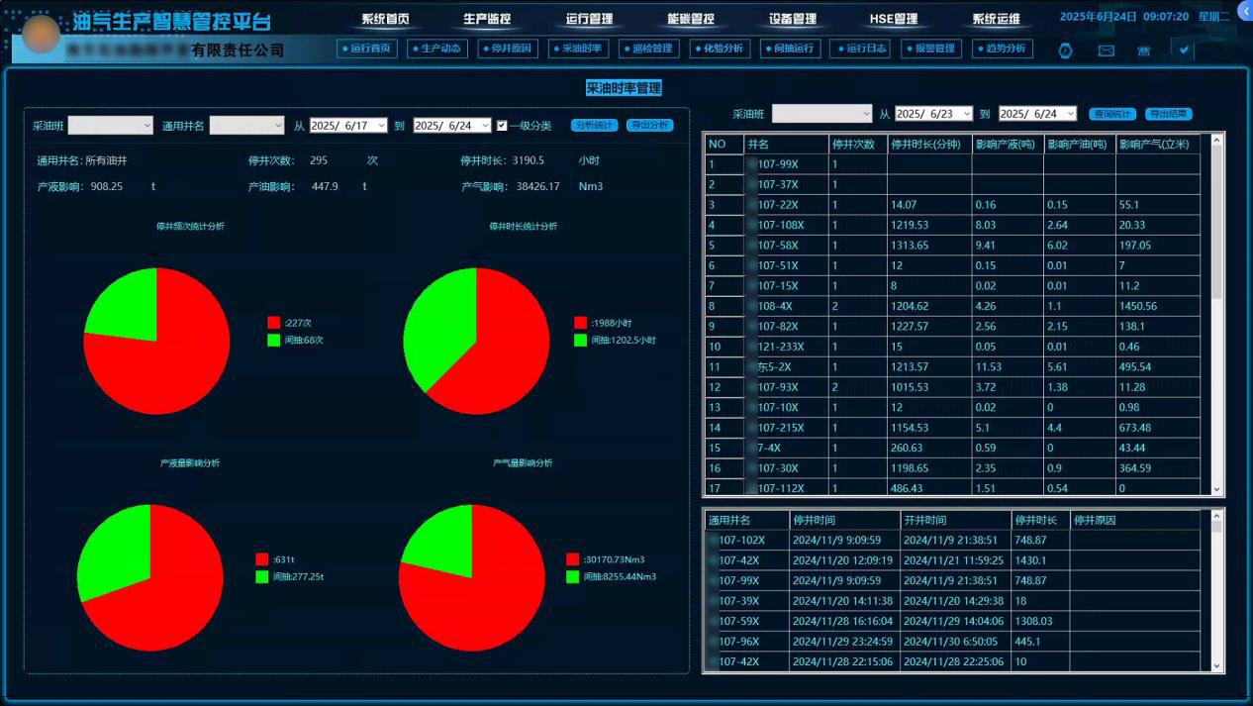Screen dimensions: 1253x706
Task: Click the green swatch beside 间抽:8255.44Nm3
Action: [x=572, y=576]
